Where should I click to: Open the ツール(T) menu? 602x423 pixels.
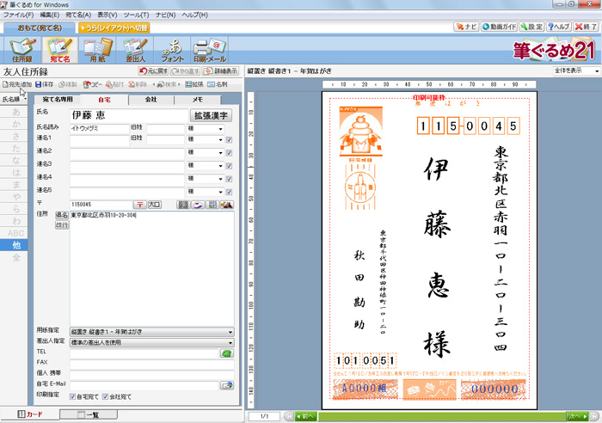(136, 15)
